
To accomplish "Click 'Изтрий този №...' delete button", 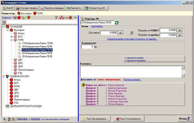I will pyautogui.click(x=96, y=8).
